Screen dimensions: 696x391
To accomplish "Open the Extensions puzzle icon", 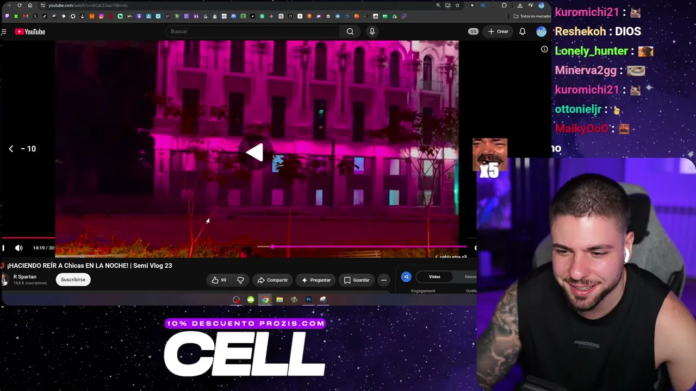I will [x=504, y=5].
